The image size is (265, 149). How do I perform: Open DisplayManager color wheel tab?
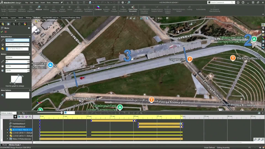coord(25,24)
